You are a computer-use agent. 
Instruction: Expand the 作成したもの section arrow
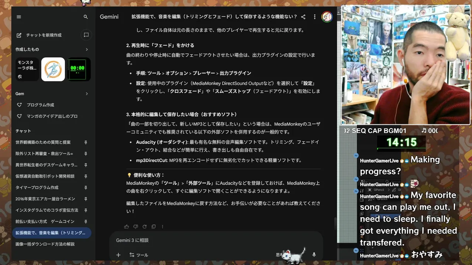(87, 49)
